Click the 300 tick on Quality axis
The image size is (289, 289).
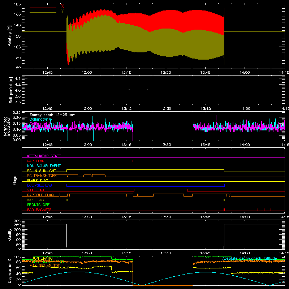(x=17, y=221)
